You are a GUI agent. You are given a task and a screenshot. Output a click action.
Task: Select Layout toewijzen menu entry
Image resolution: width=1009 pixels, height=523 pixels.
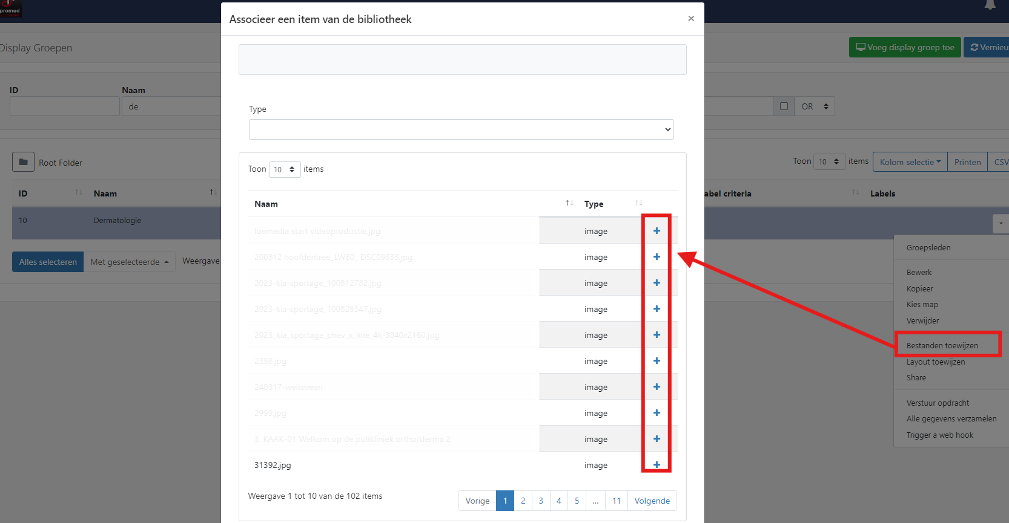(935, 362)
